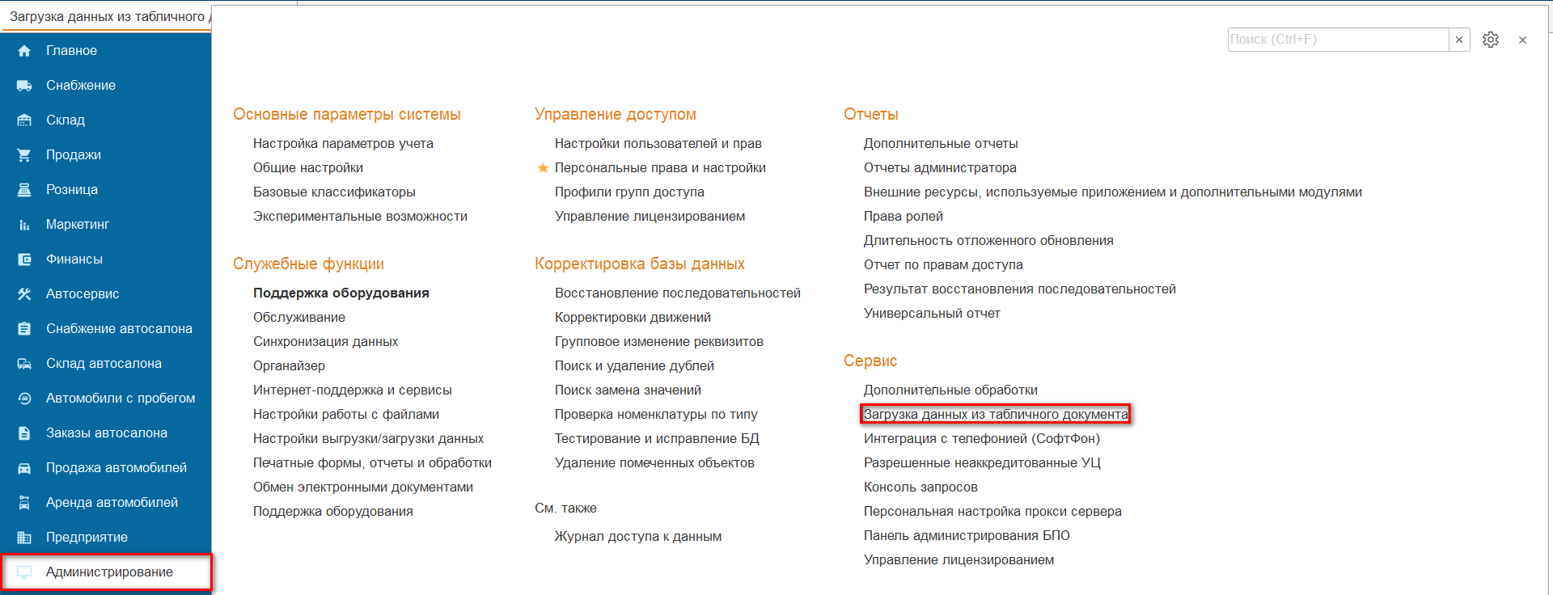This screenshot has height=595, width=1553.
Task: Open Поиск и удаление дублей
Action: click(x=634, y=366)
